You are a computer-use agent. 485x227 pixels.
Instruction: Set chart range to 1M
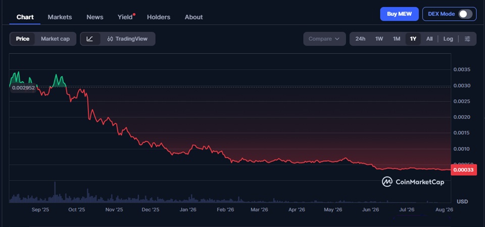tap(397, 39)
